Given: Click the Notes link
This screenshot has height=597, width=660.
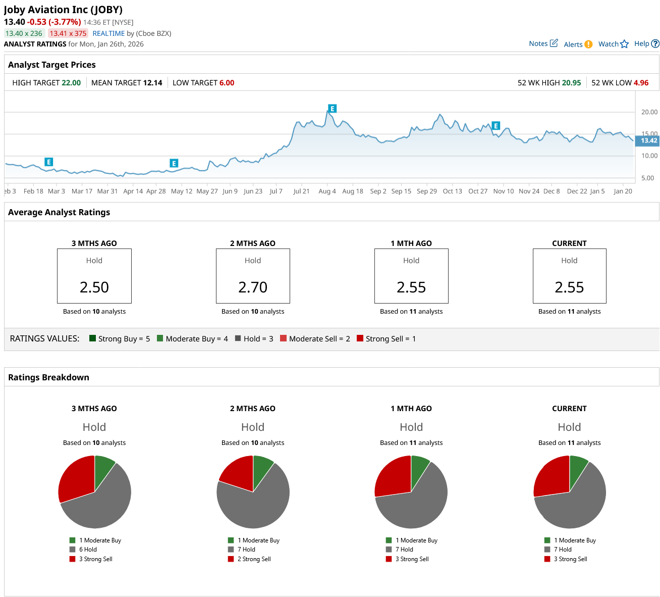Looking at the screenshot, I should tap(538, 43).
